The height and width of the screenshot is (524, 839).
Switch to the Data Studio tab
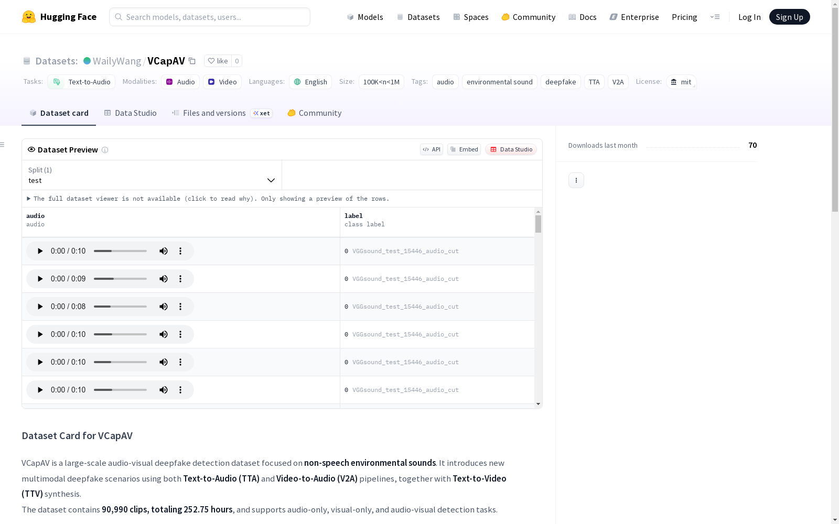pos(131,113)
